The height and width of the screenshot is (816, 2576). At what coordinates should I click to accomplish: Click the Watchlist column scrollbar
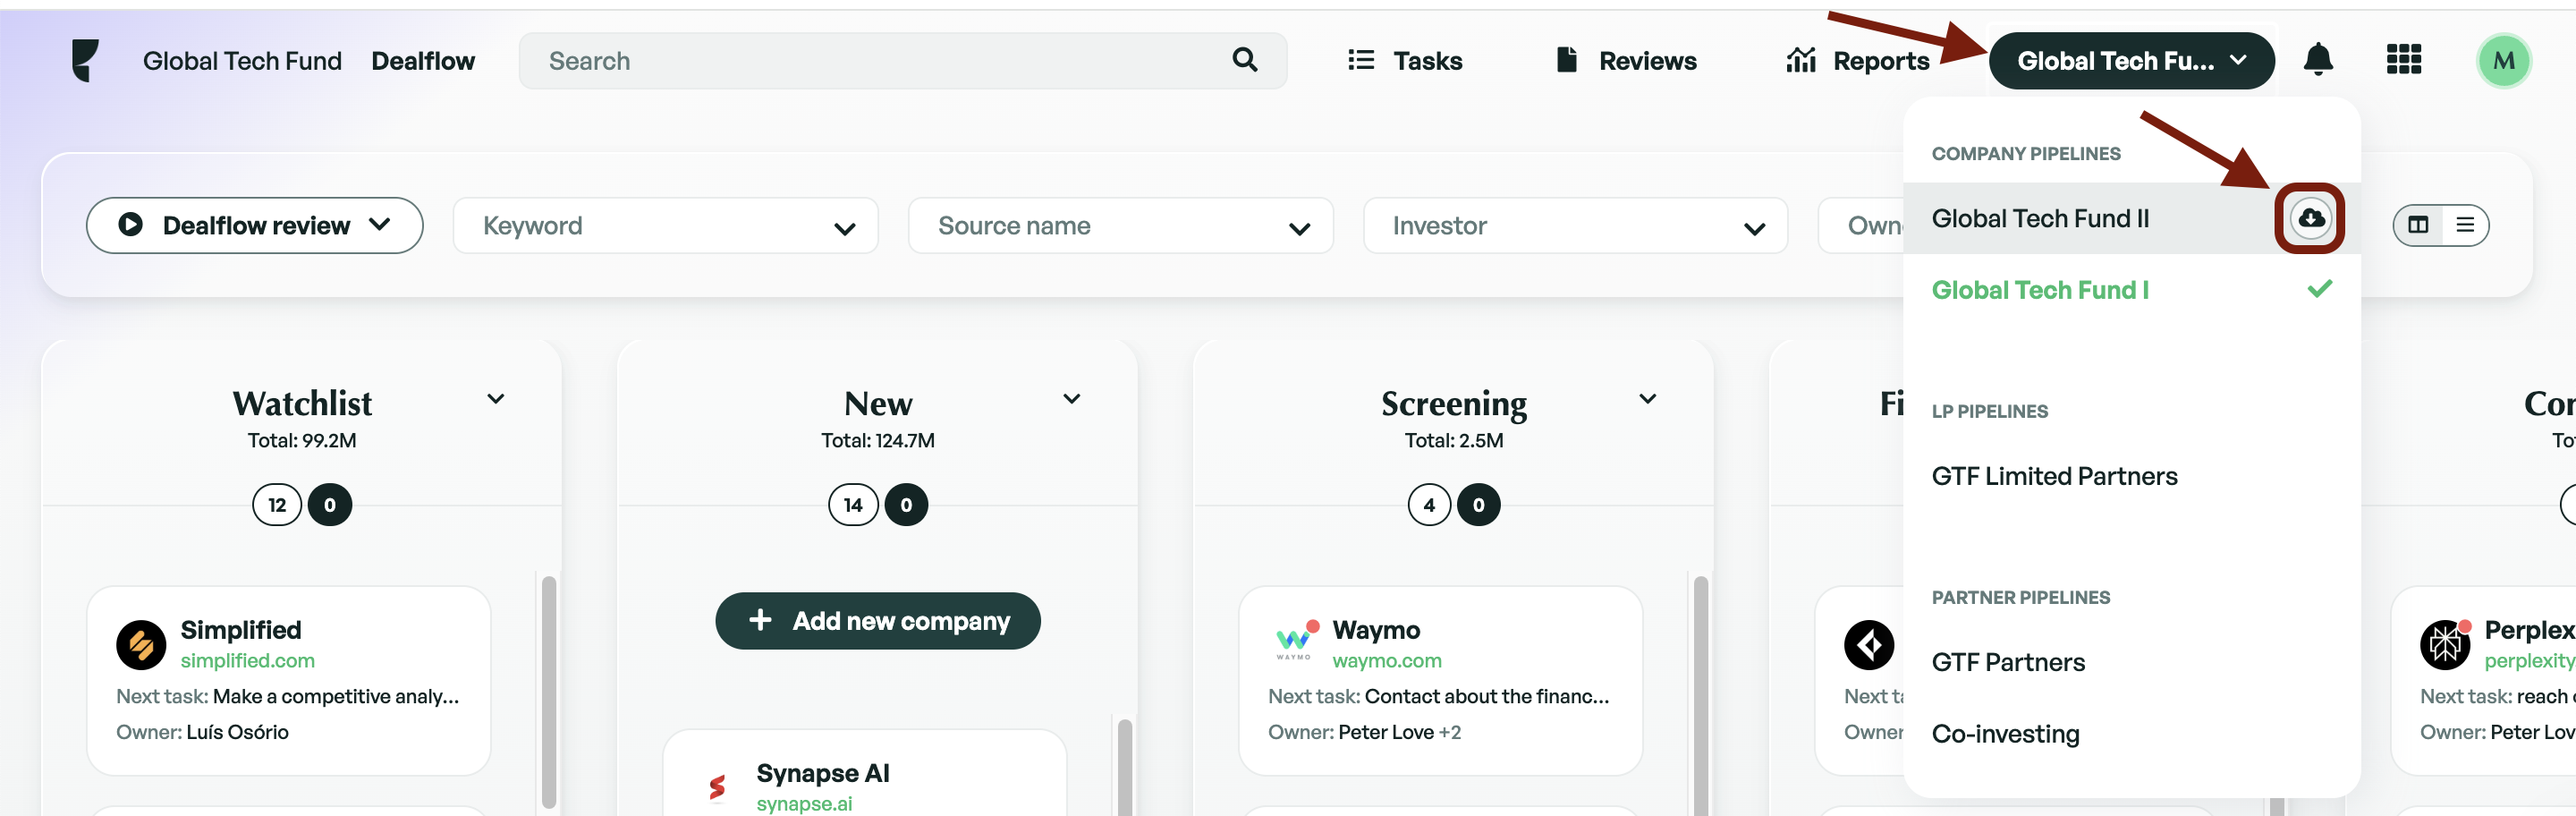[x=548, y=692]
